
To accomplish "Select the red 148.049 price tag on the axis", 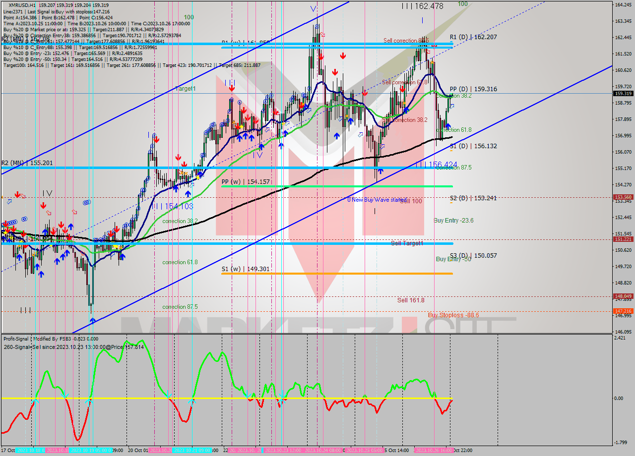I will (x=623, y=296).
